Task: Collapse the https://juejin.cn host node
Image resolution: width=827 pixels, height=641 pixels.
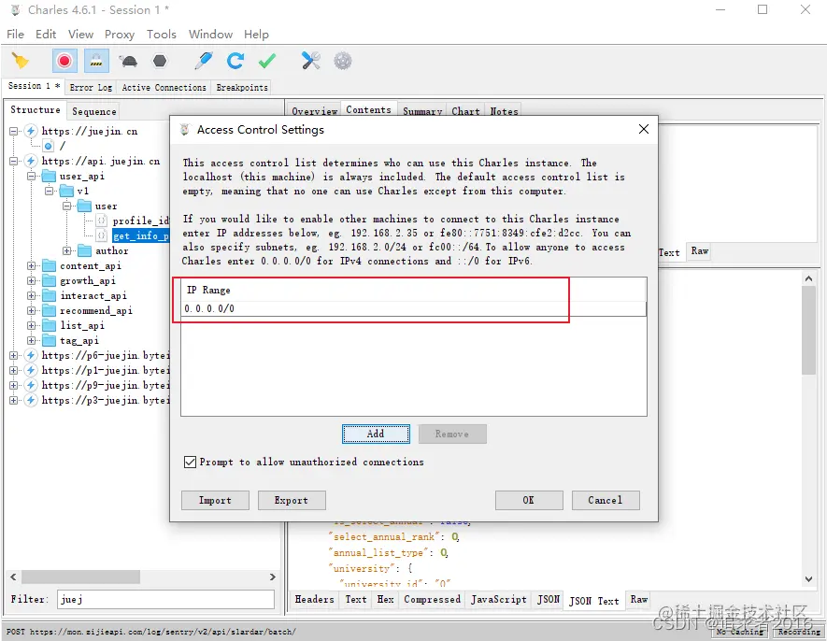Action: [14, 132]
